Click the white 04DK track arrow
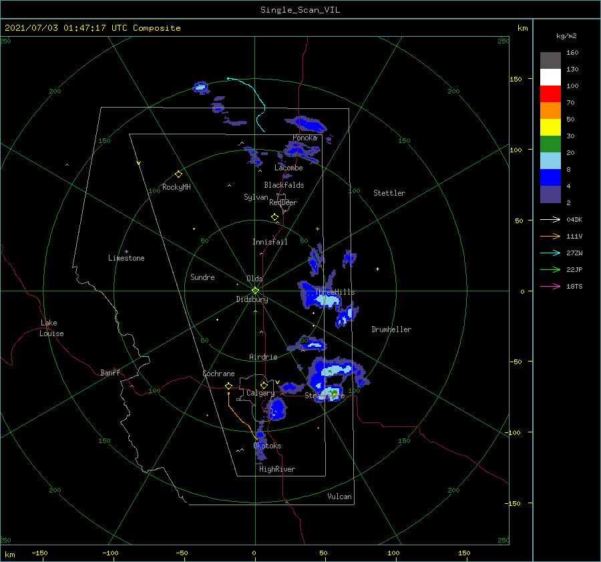Image resolution: width=601 pixels, height=562 pixels. [x=550, y=219]
